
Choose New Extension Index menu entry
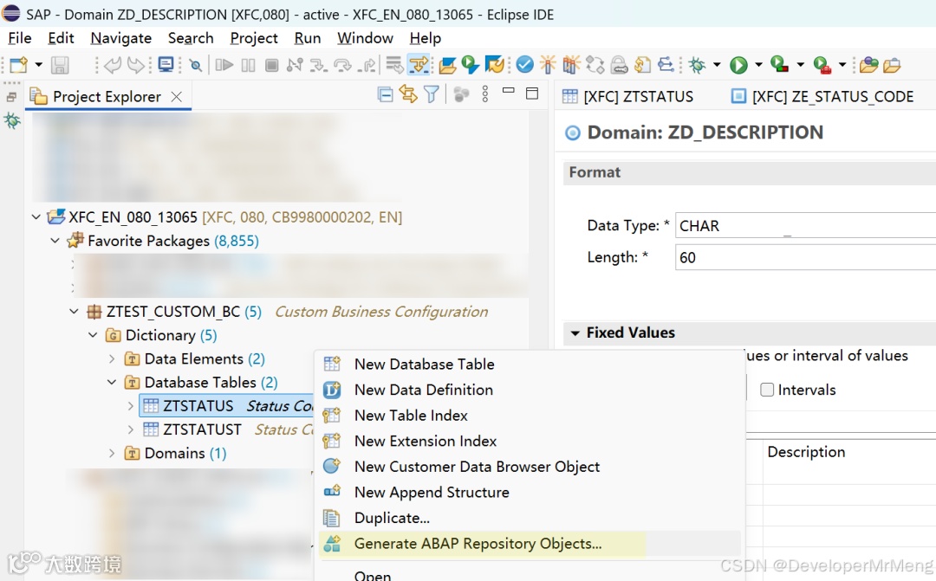click(530, 441)
